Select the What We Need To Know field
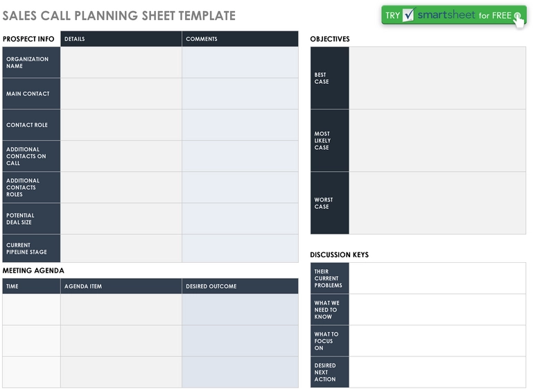Viewport: 533px width, 389px height. [437, 310]
